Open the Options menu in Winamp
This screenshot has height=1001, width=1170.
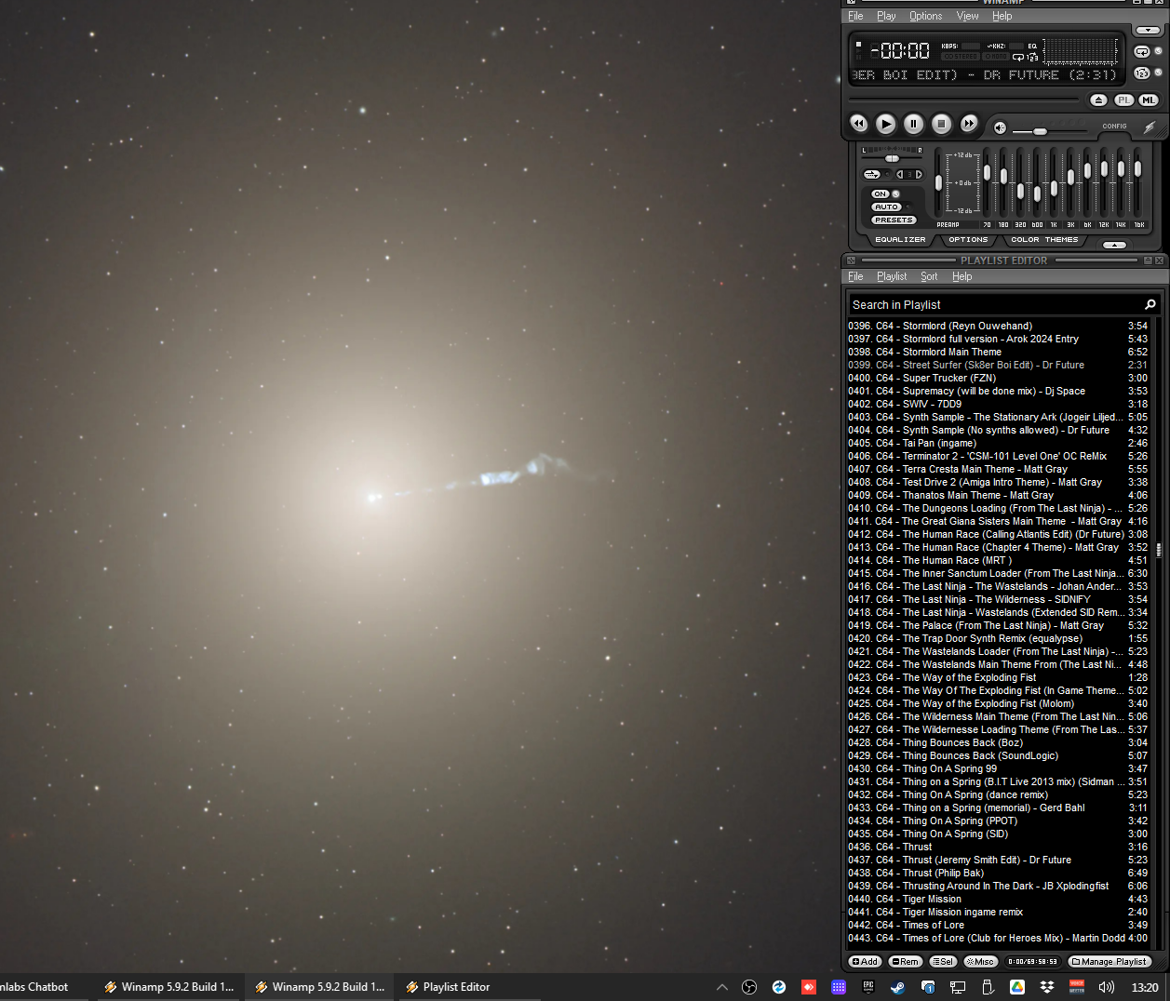click(x=925, y=16)
